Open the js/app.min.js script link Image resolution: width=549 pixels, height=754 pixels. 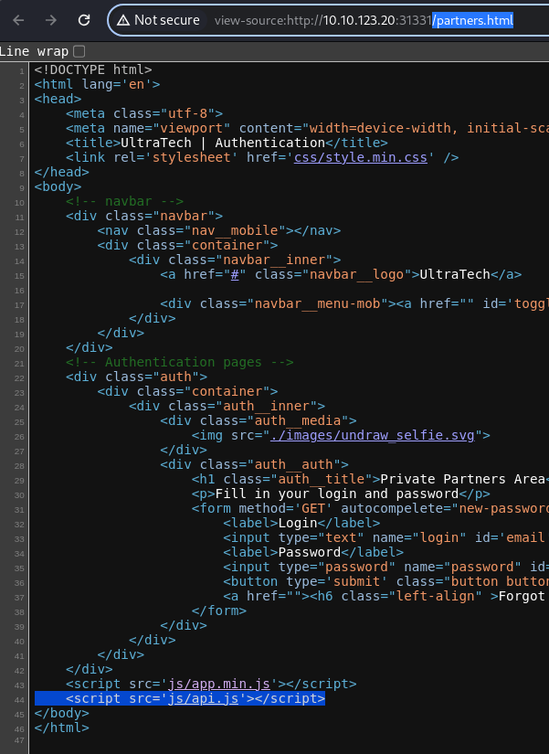tap(218, 684)
